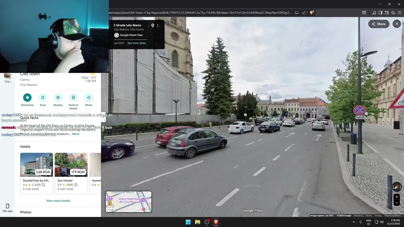The image size is (404, 227).
Task: Zoom in with the plus button
Action: click(397, 197)
